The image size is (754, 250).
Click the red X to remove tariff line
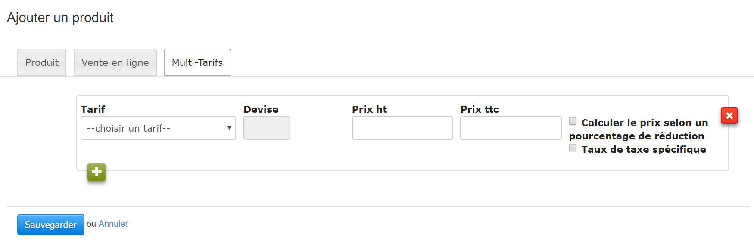click(x=729, y=115)
